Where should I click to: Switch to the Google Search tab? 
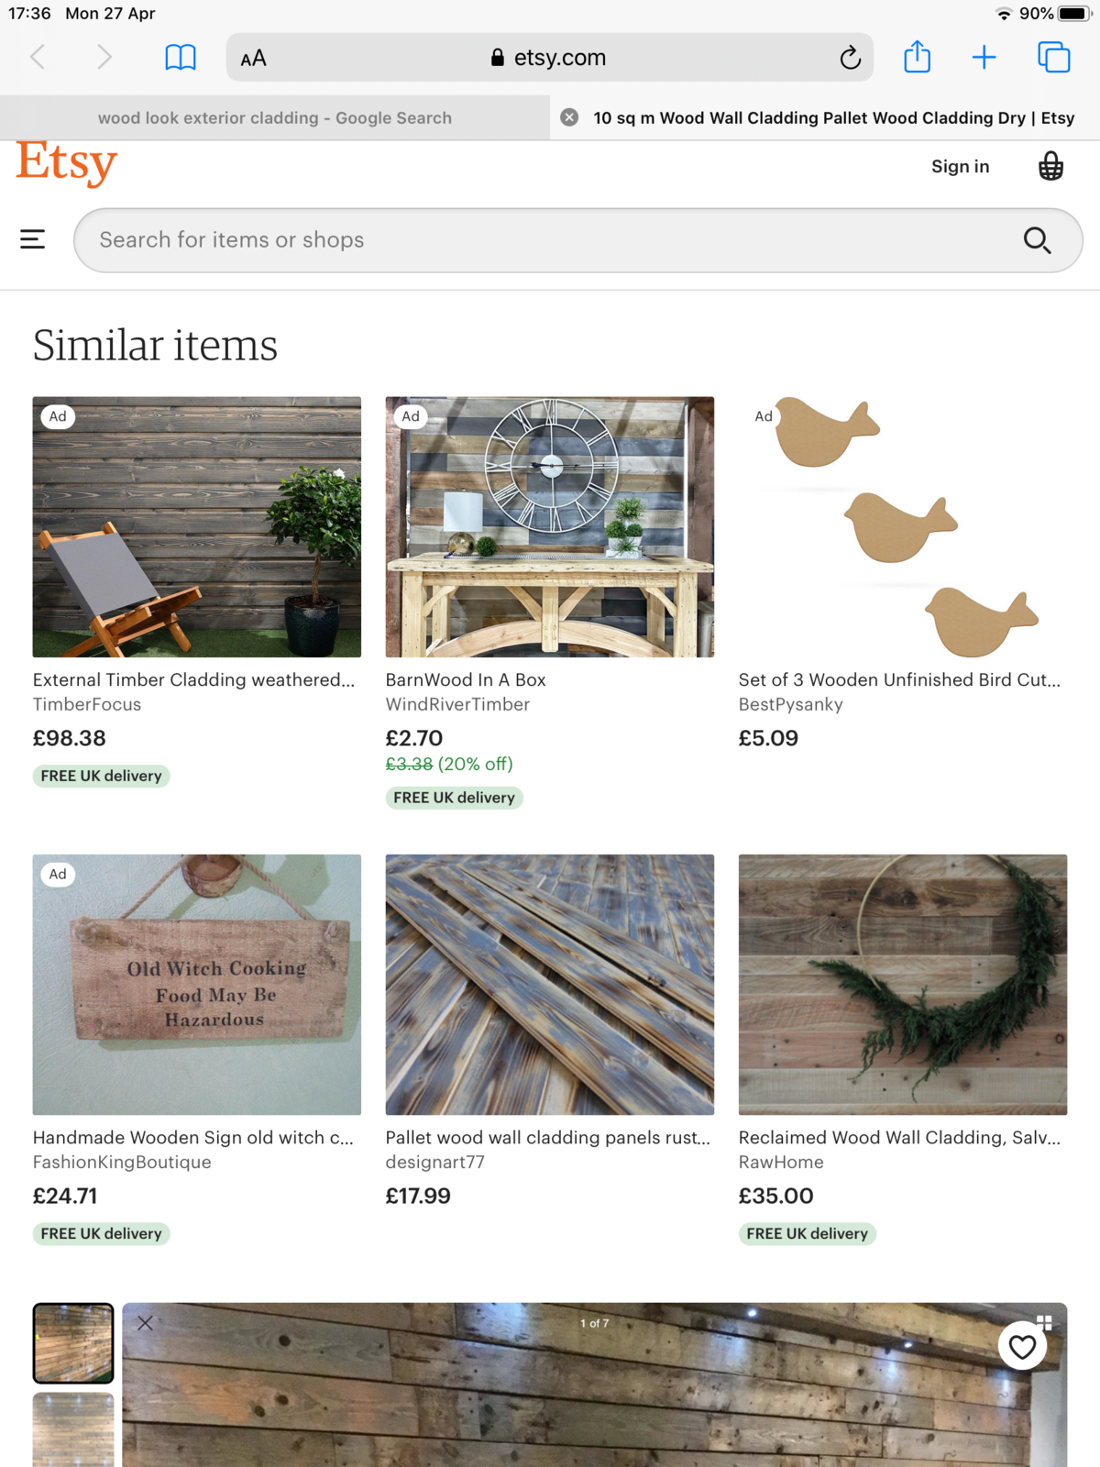pyautogui.click(x=275, y=117)
